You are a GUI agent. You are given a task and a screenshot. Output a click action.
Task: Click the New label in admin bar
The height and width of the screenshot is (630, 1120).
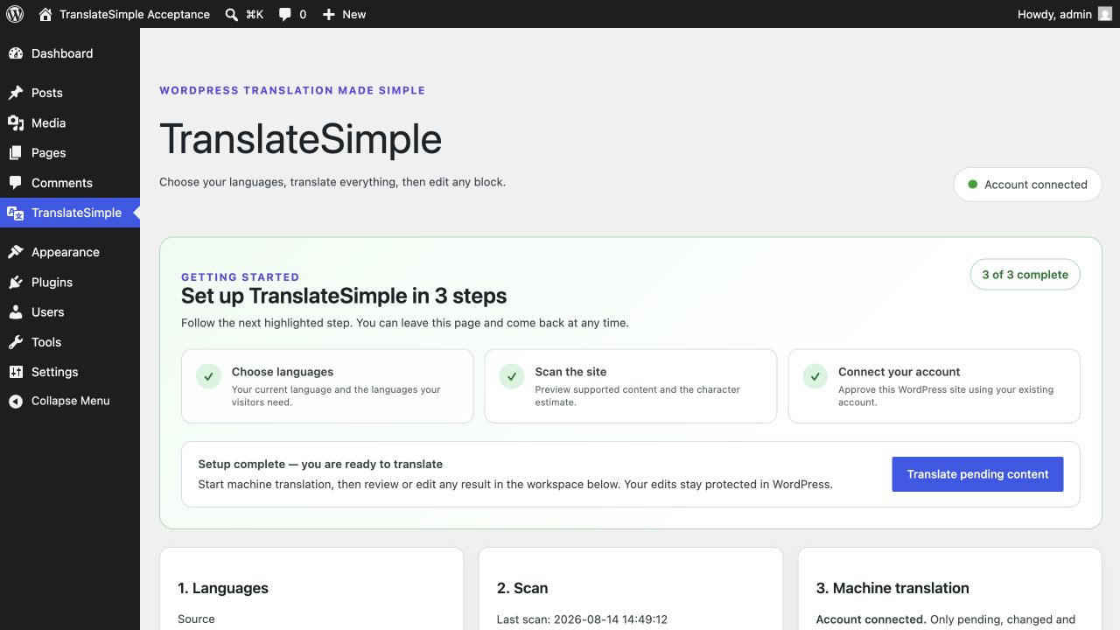coord(354,14)
